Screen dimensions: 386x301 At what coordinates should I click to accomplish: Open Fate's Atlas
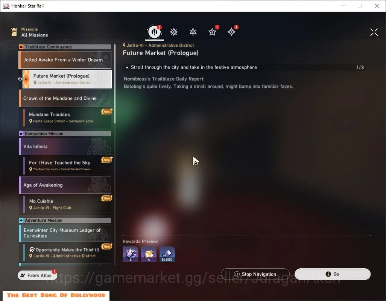(x=37, y=275)
